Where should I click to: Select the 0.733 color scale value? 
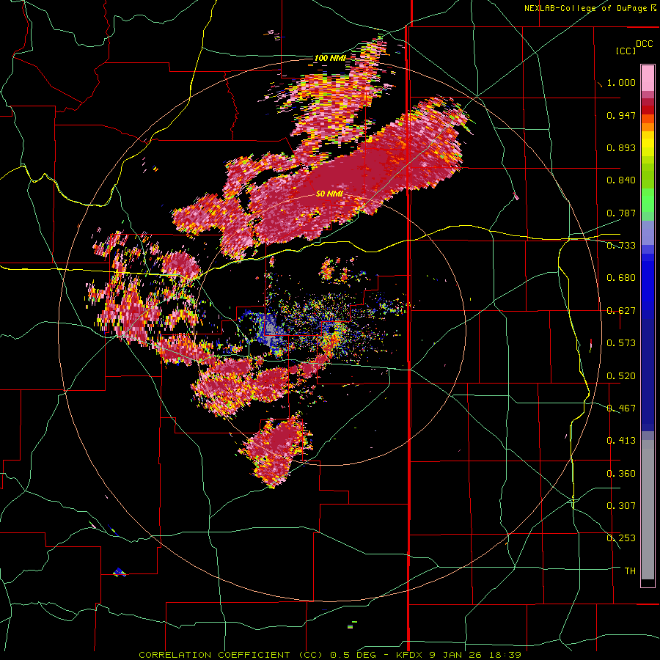[x=621, y=246]
